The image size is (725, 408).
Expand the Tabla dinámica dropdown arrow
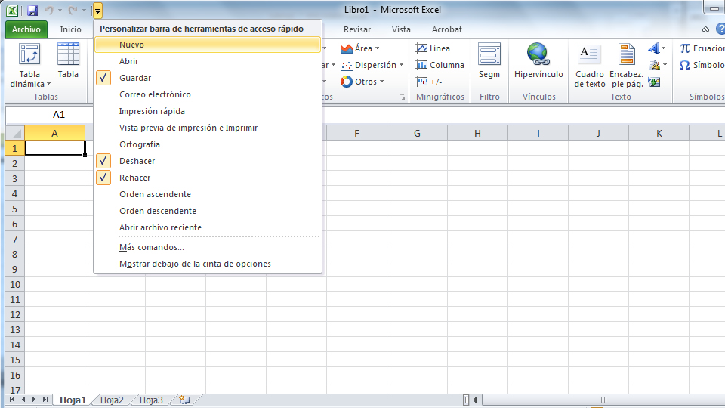coord(48,84)
